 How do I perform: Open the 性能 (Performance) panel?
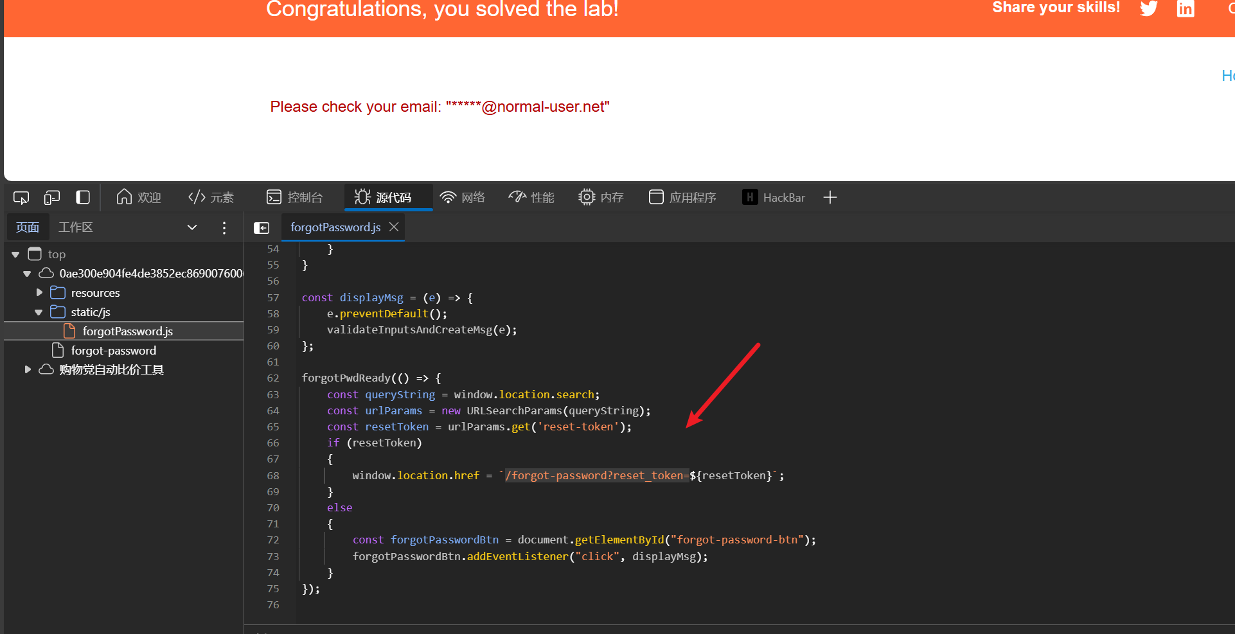click(x=531, y=197)
